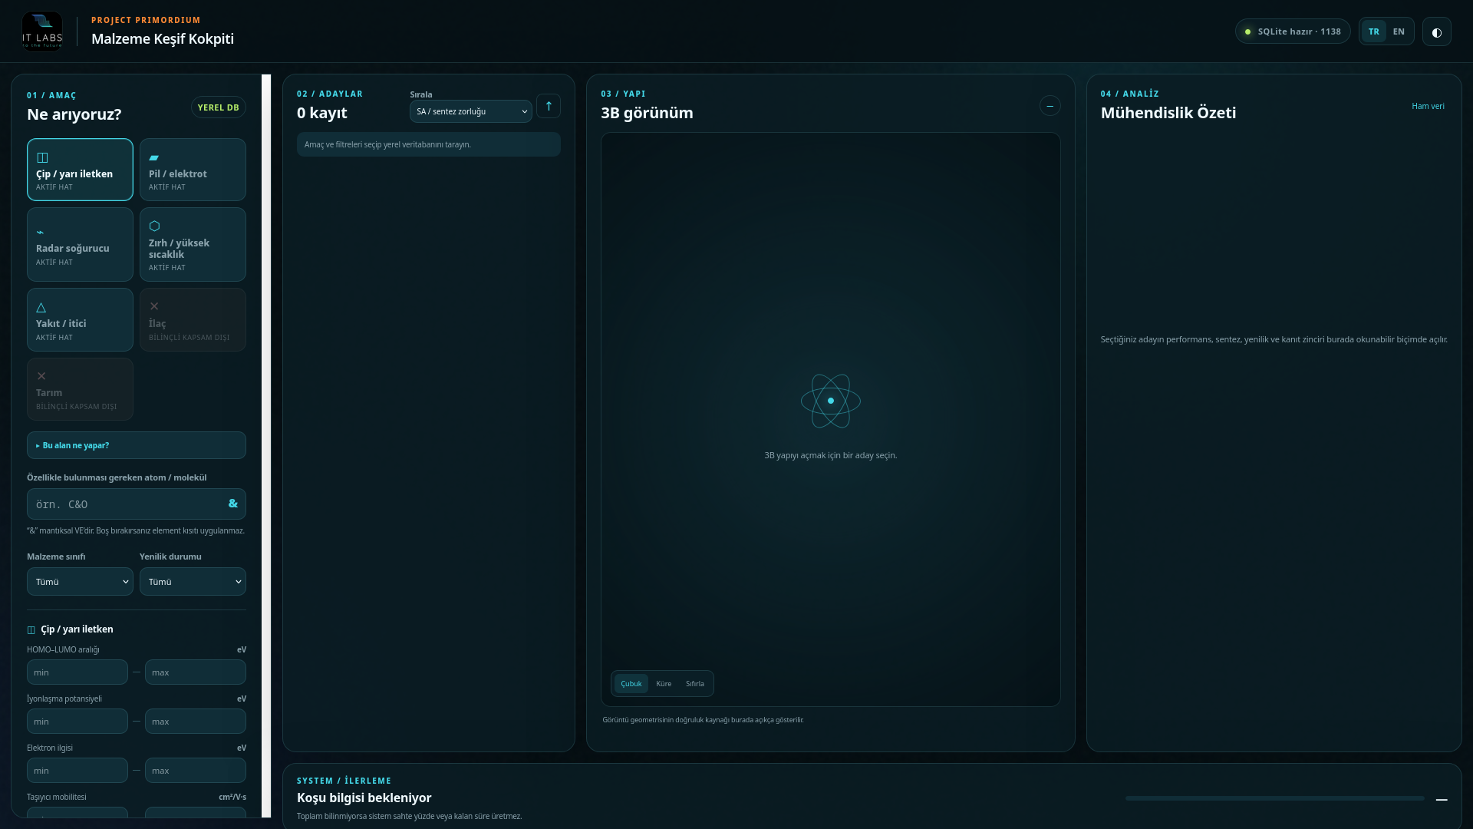Click the ampersand icon in the atom field
This screenshot has height=829, width=1473.
[233, 504]
